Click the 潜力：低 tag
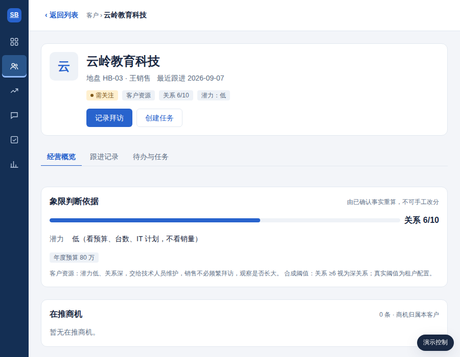Viewport: 460px width, 357px height. pyautogui.click(x=214, y=95)
